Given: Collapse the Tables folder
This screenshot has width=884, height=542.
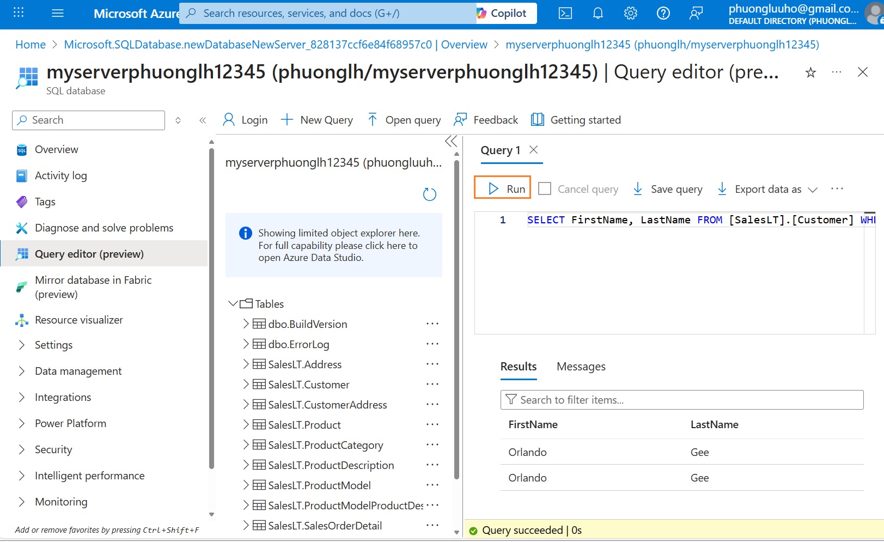Looking at the screenshot, I should (x=233, y=304).
